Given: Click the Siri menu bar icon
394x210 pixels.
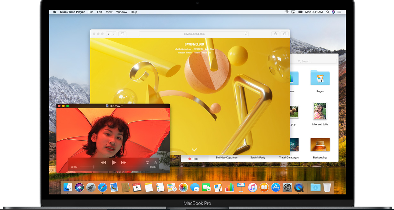Looking at the screenshot, I should pyautogui.click(x=333, y=12).
